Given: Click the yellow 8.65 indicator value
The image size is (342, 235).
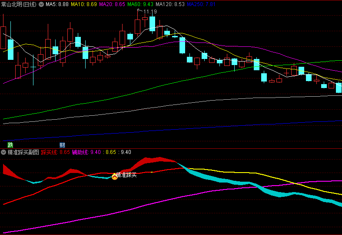Looking at the screenshot, I should (111, 152).
